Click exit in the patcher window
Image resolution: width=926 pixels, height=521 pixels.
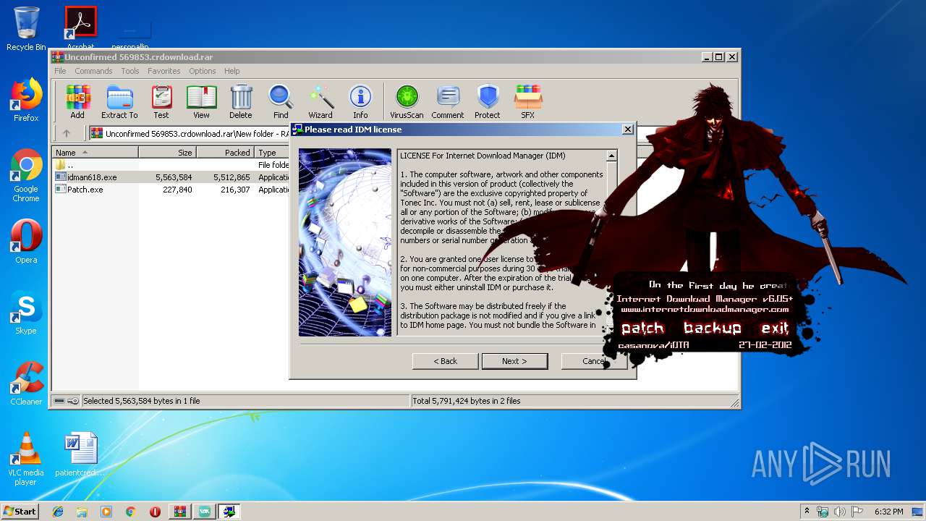(775, 328)
